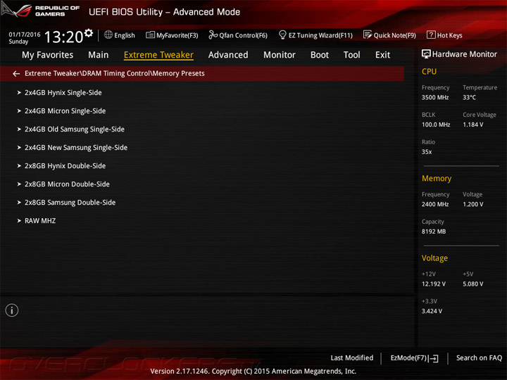Viewport: 507px width, 380px height.
Task: Open the Exit tab
Action: (383, 55)
